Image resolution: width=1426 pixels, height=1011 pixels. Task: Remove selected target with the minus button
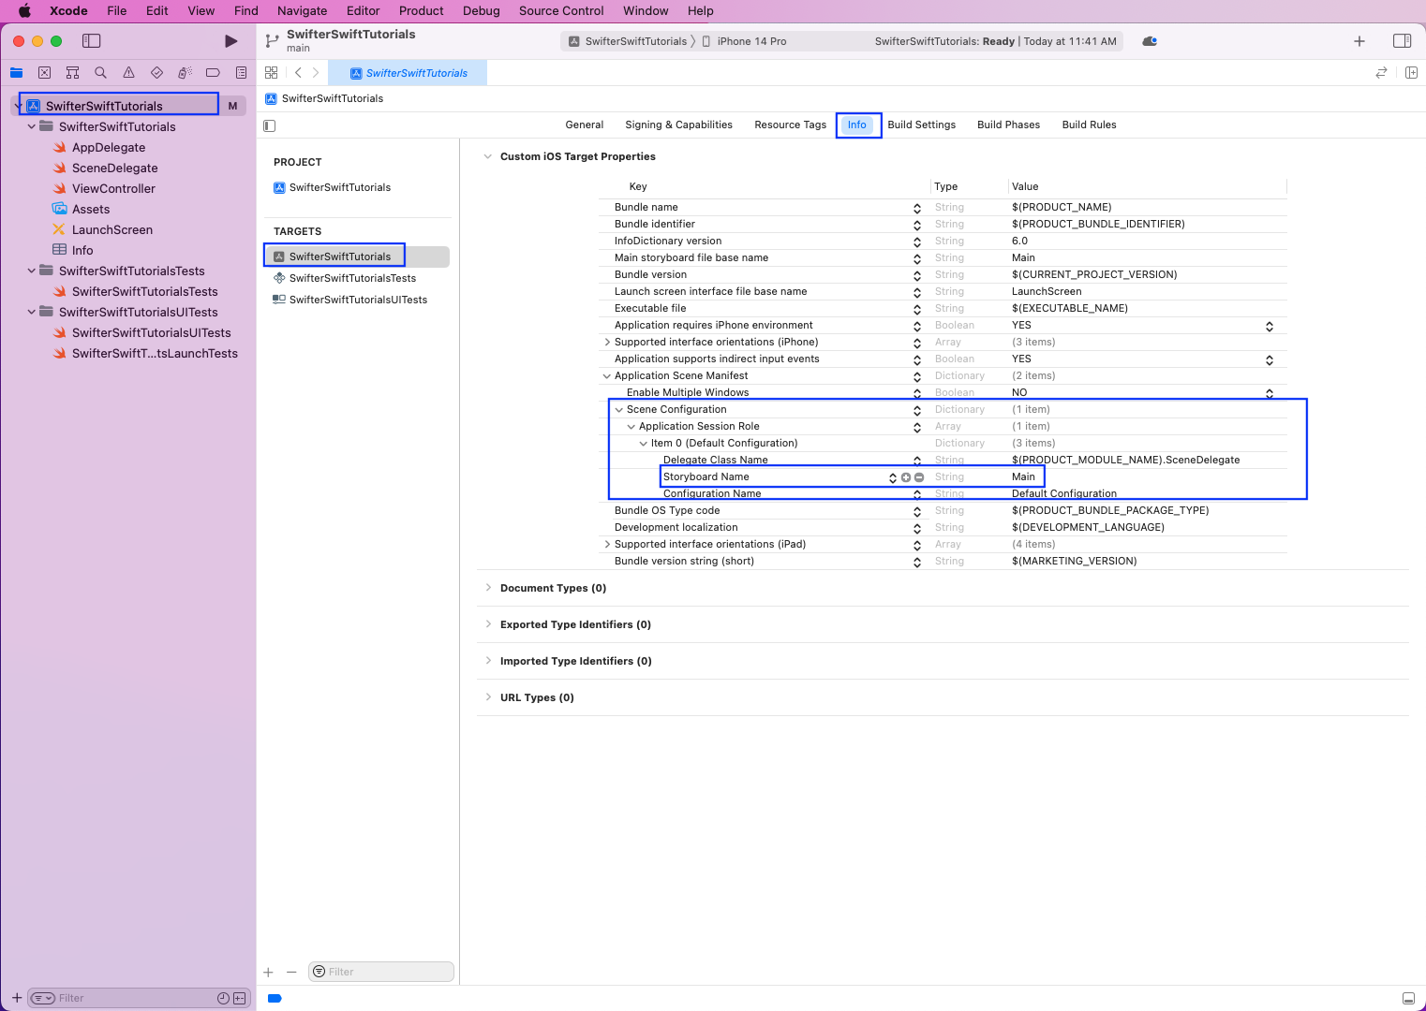(291, 973)
